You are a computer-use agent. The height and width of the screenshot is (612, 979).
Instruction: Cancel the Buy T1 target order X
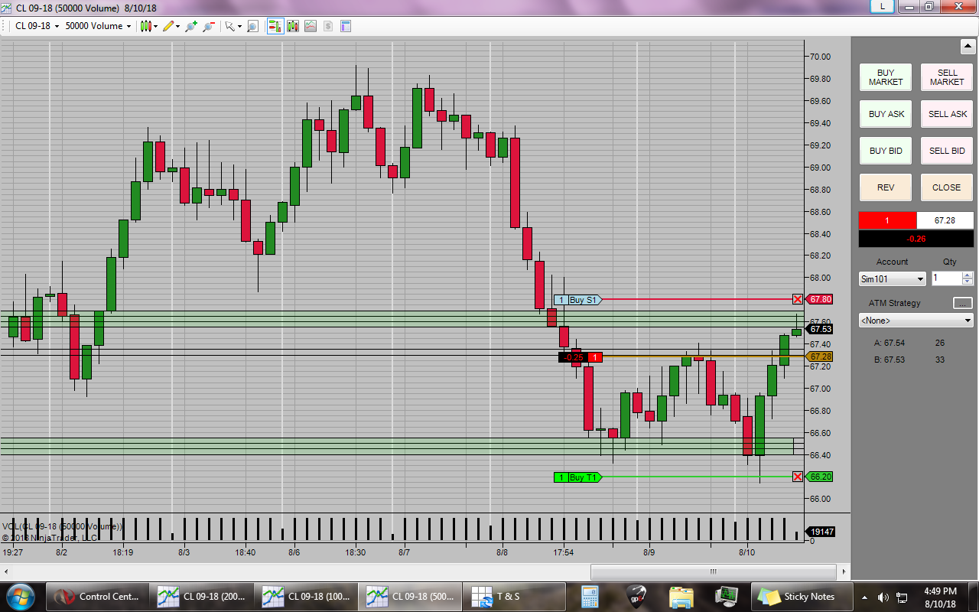(x=798, y=477)
